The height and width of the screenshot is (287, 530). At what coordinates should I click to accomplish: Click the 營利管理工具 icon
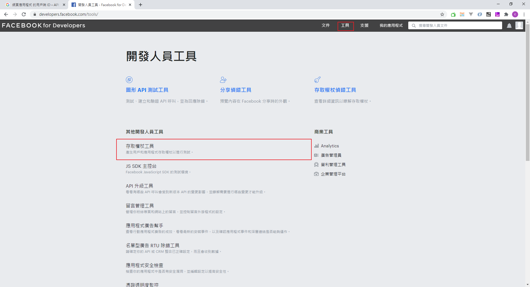click(x=316, y=165)
